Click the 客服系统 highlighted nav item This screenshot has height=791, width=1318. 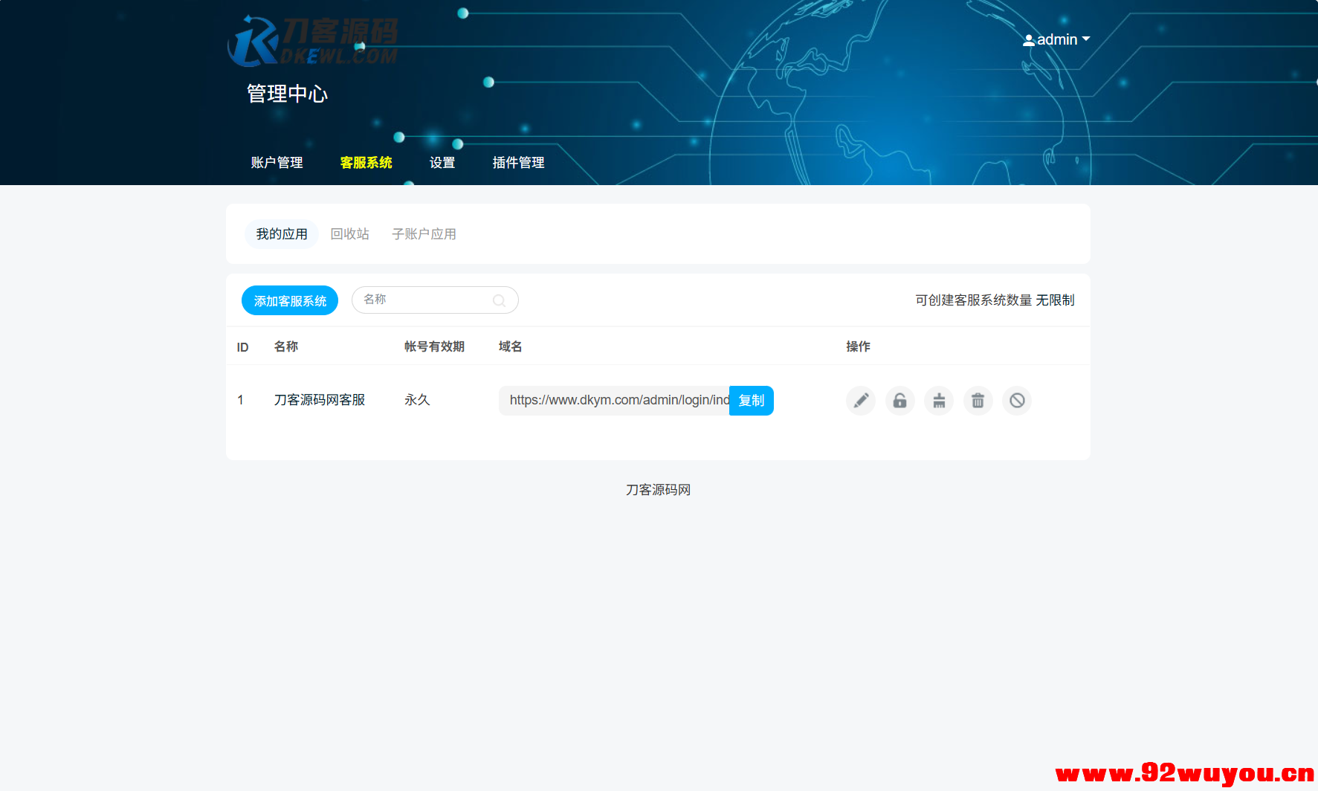pos(365,163)
